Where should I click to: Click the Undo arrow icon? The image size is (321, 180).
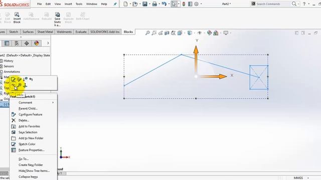(164, 3)
